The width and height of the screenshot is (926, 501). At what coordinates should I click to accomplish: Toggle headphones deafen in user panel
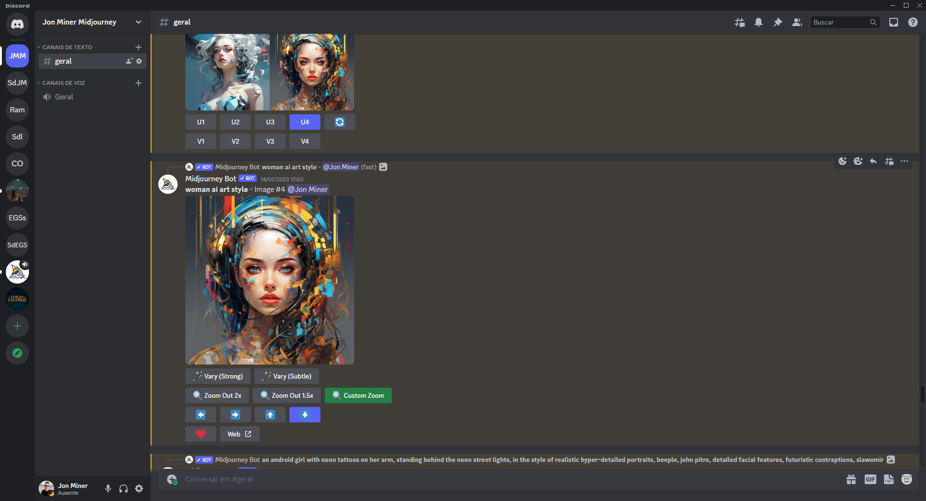124,488
